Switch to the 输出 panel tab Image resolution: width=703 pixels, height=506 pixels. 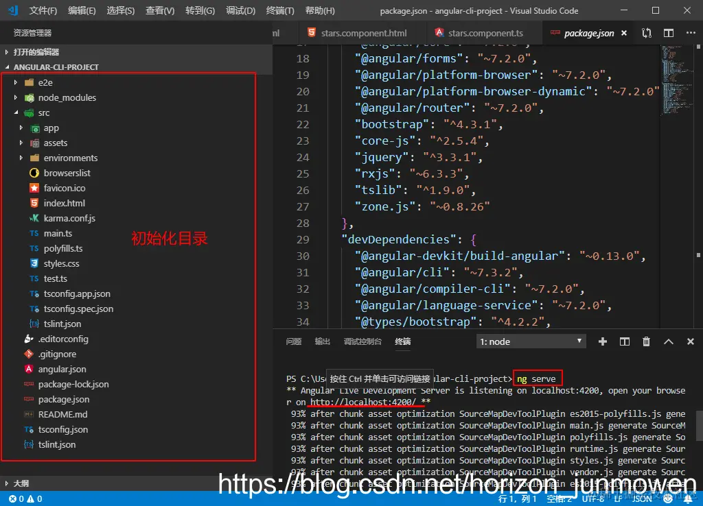(323, 341)
